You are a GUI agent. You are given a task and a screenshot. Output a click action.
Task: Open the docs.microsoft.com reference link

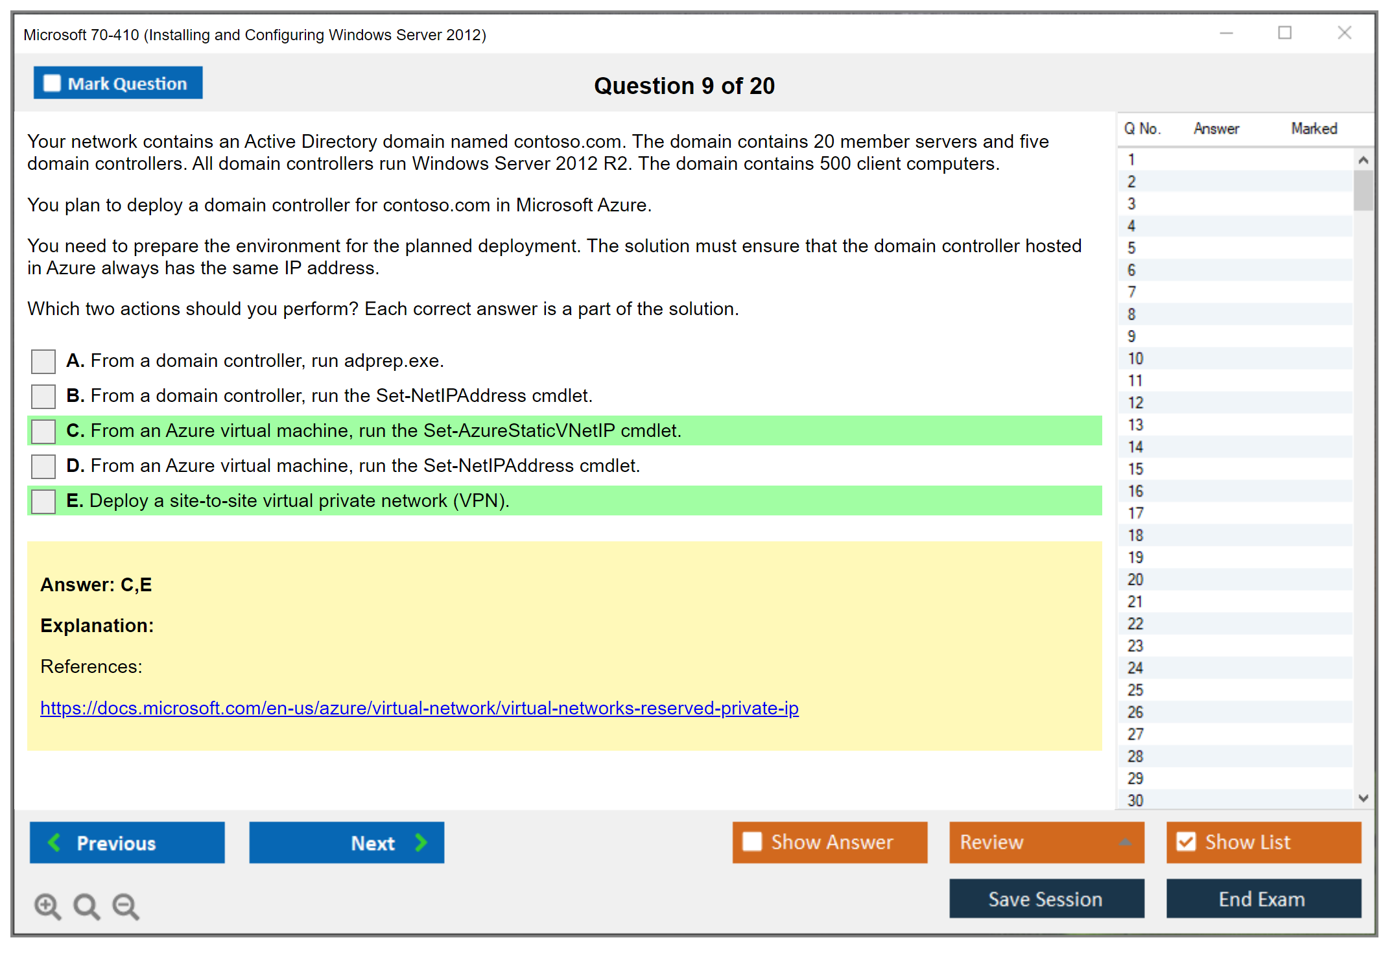[419, 708]
